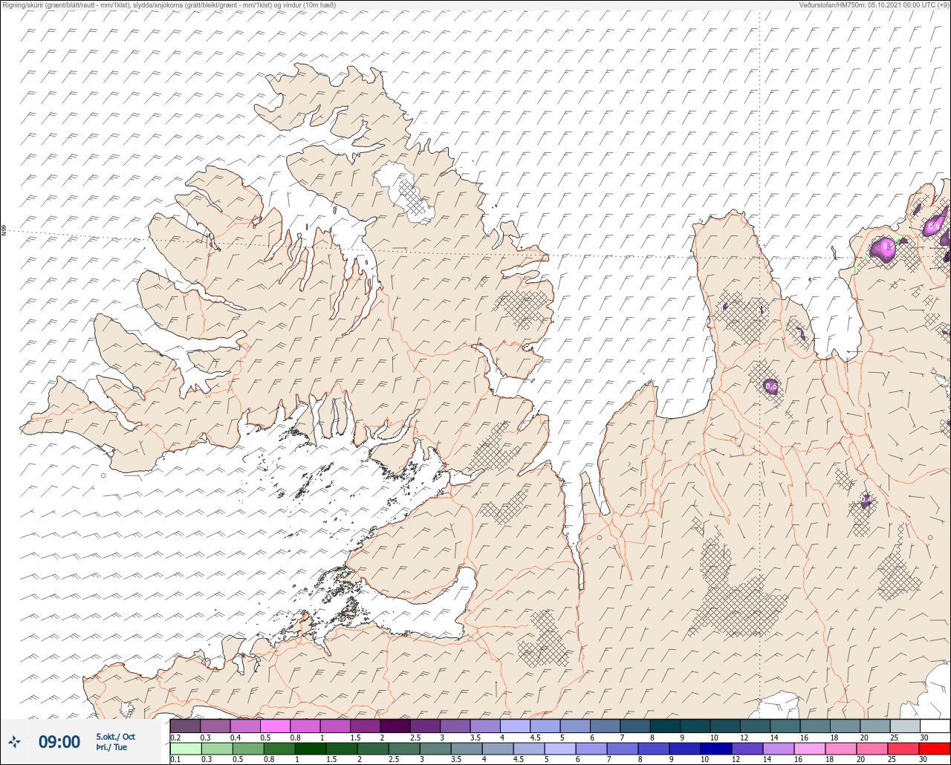The image size is (951, 765).
Task: Select the white swatch ending the top legend row
Action: (935, 726)
